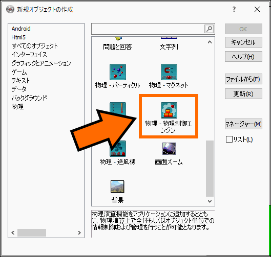This screenshot has width=271, height=257.
Task: Select the 問題と回答 object label
Action: pos(117,47)
